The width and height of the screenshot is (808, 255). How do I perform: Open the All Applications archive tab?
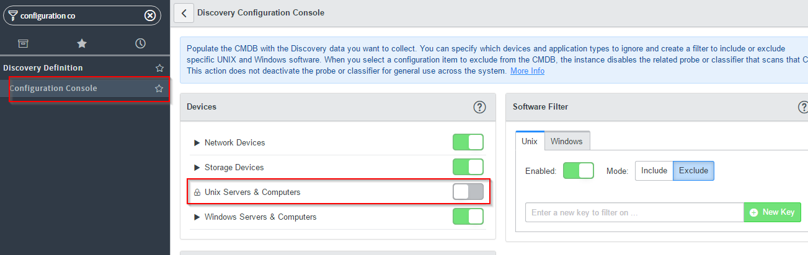pos(23,43)
